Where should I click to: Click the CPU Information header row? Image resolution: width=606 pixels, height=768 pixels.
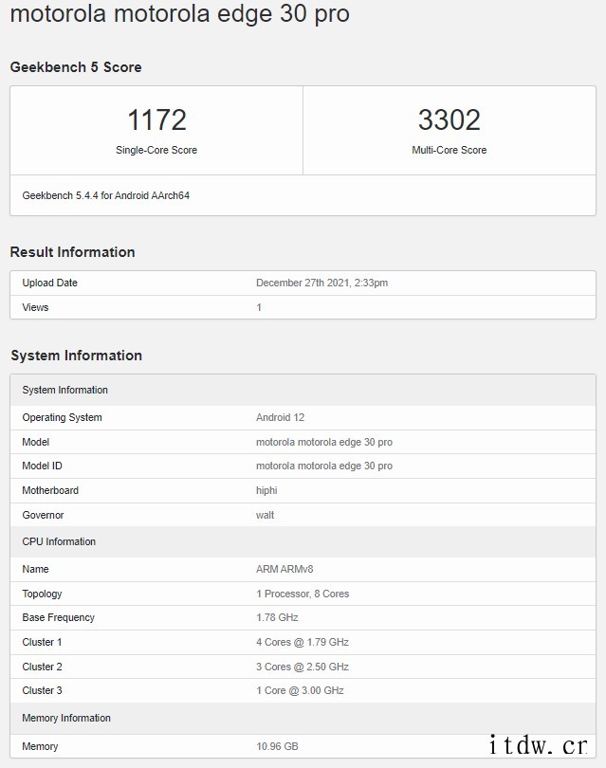point(303,541)
